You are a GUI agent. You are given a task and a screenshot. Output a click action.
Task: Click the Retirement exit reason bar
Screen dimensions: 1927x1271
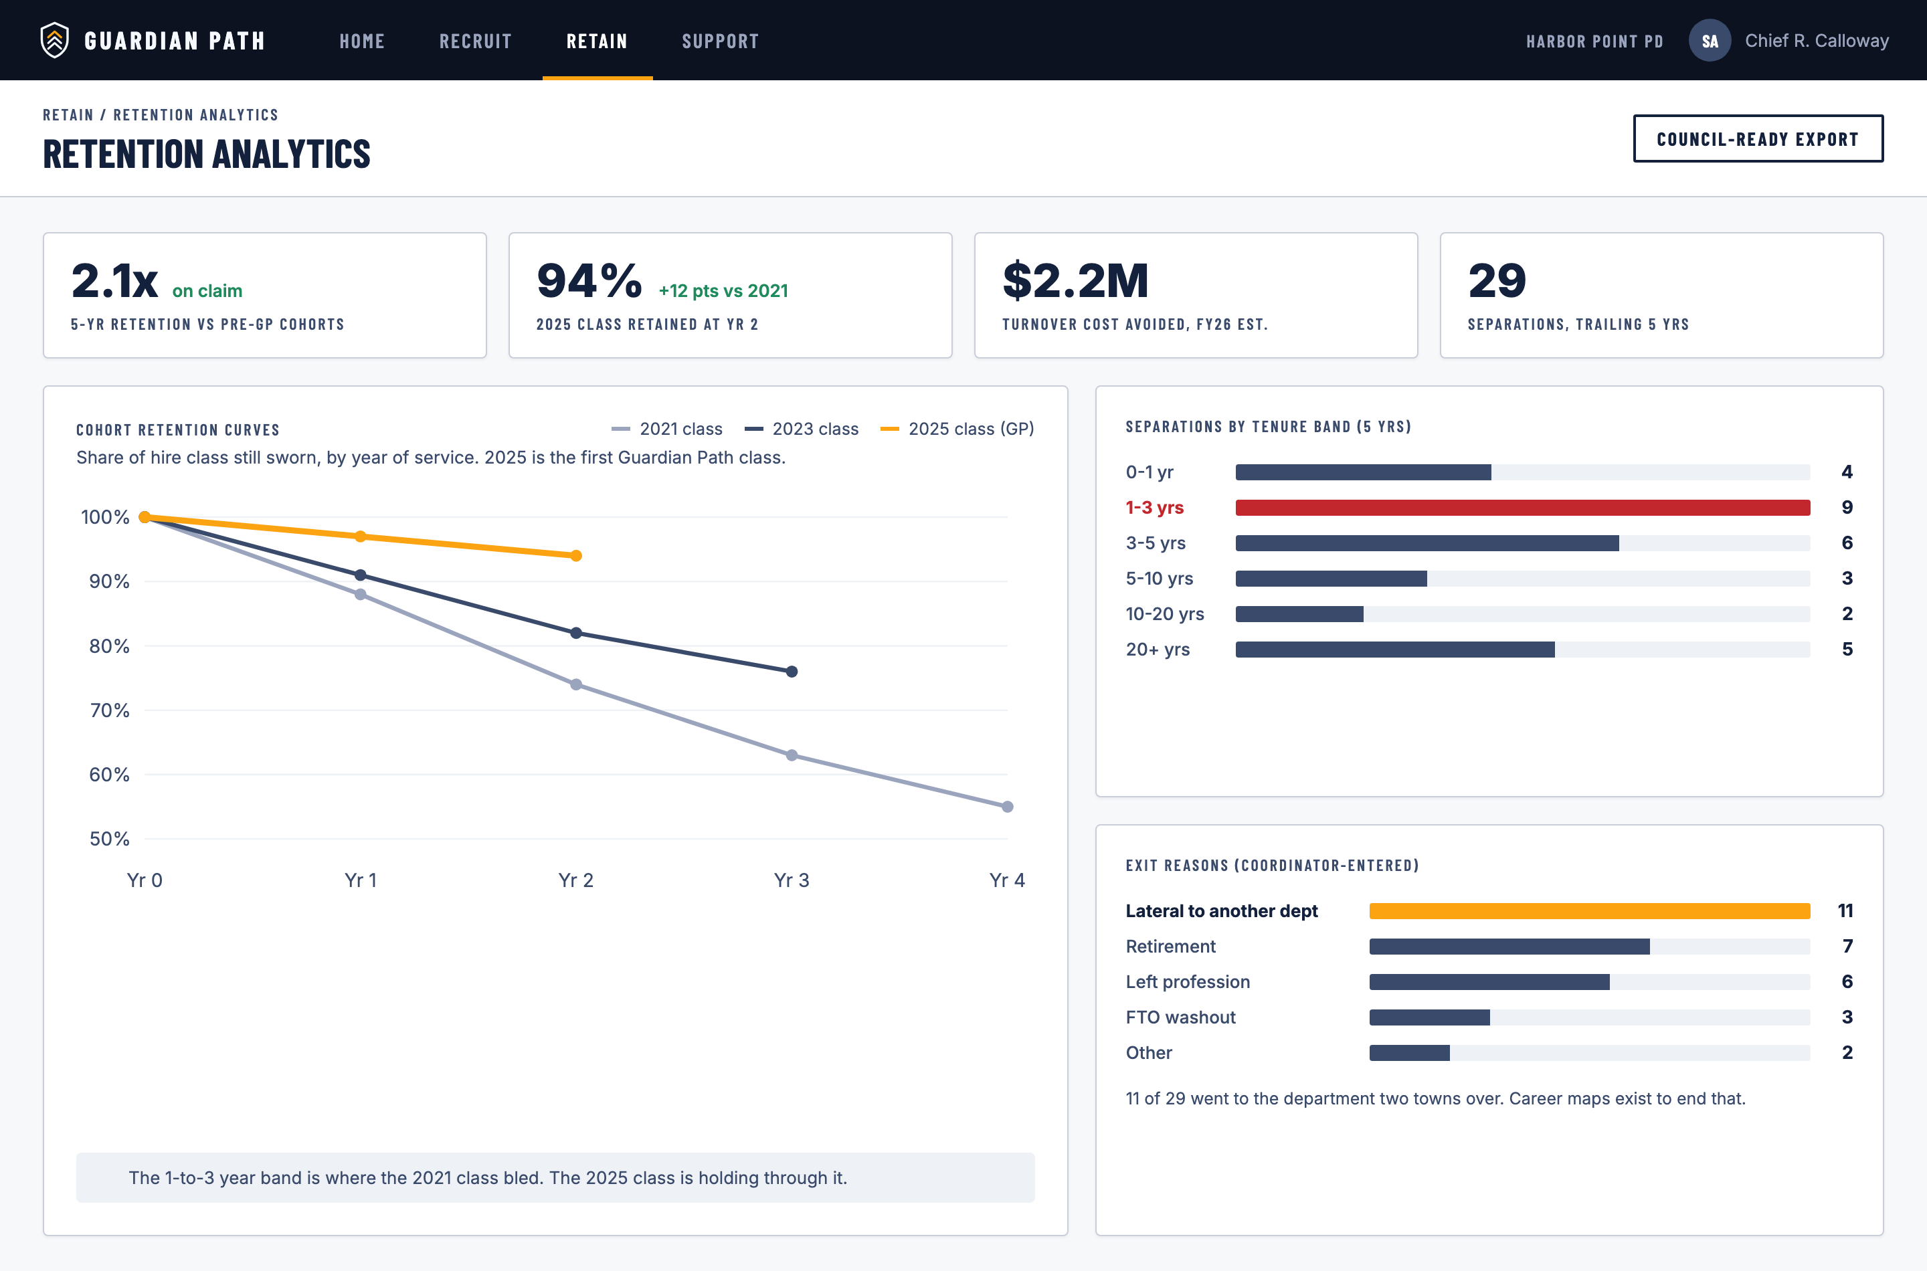[x=1509, y=947]
